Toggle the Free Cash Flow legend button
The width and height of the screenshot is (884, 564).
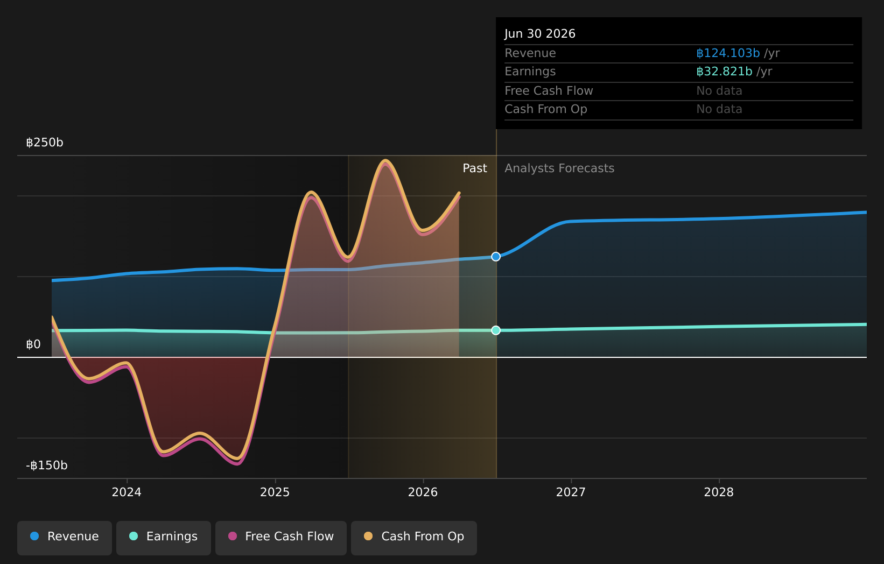(281, 538)
